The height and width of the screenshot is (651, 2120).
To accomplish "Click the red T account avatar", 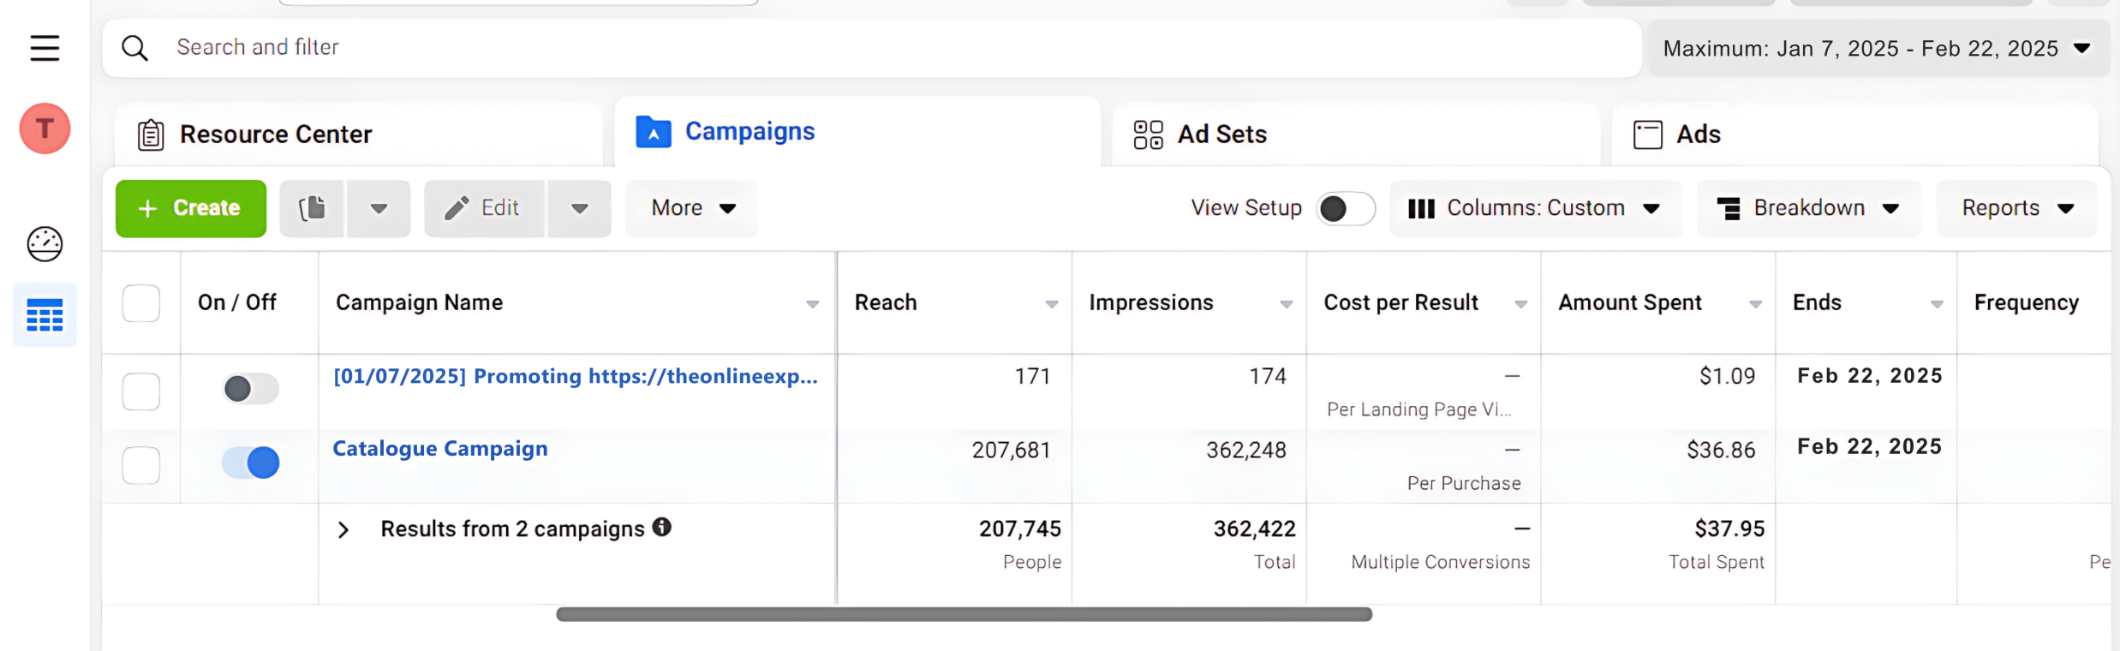I will coord(45,129).
